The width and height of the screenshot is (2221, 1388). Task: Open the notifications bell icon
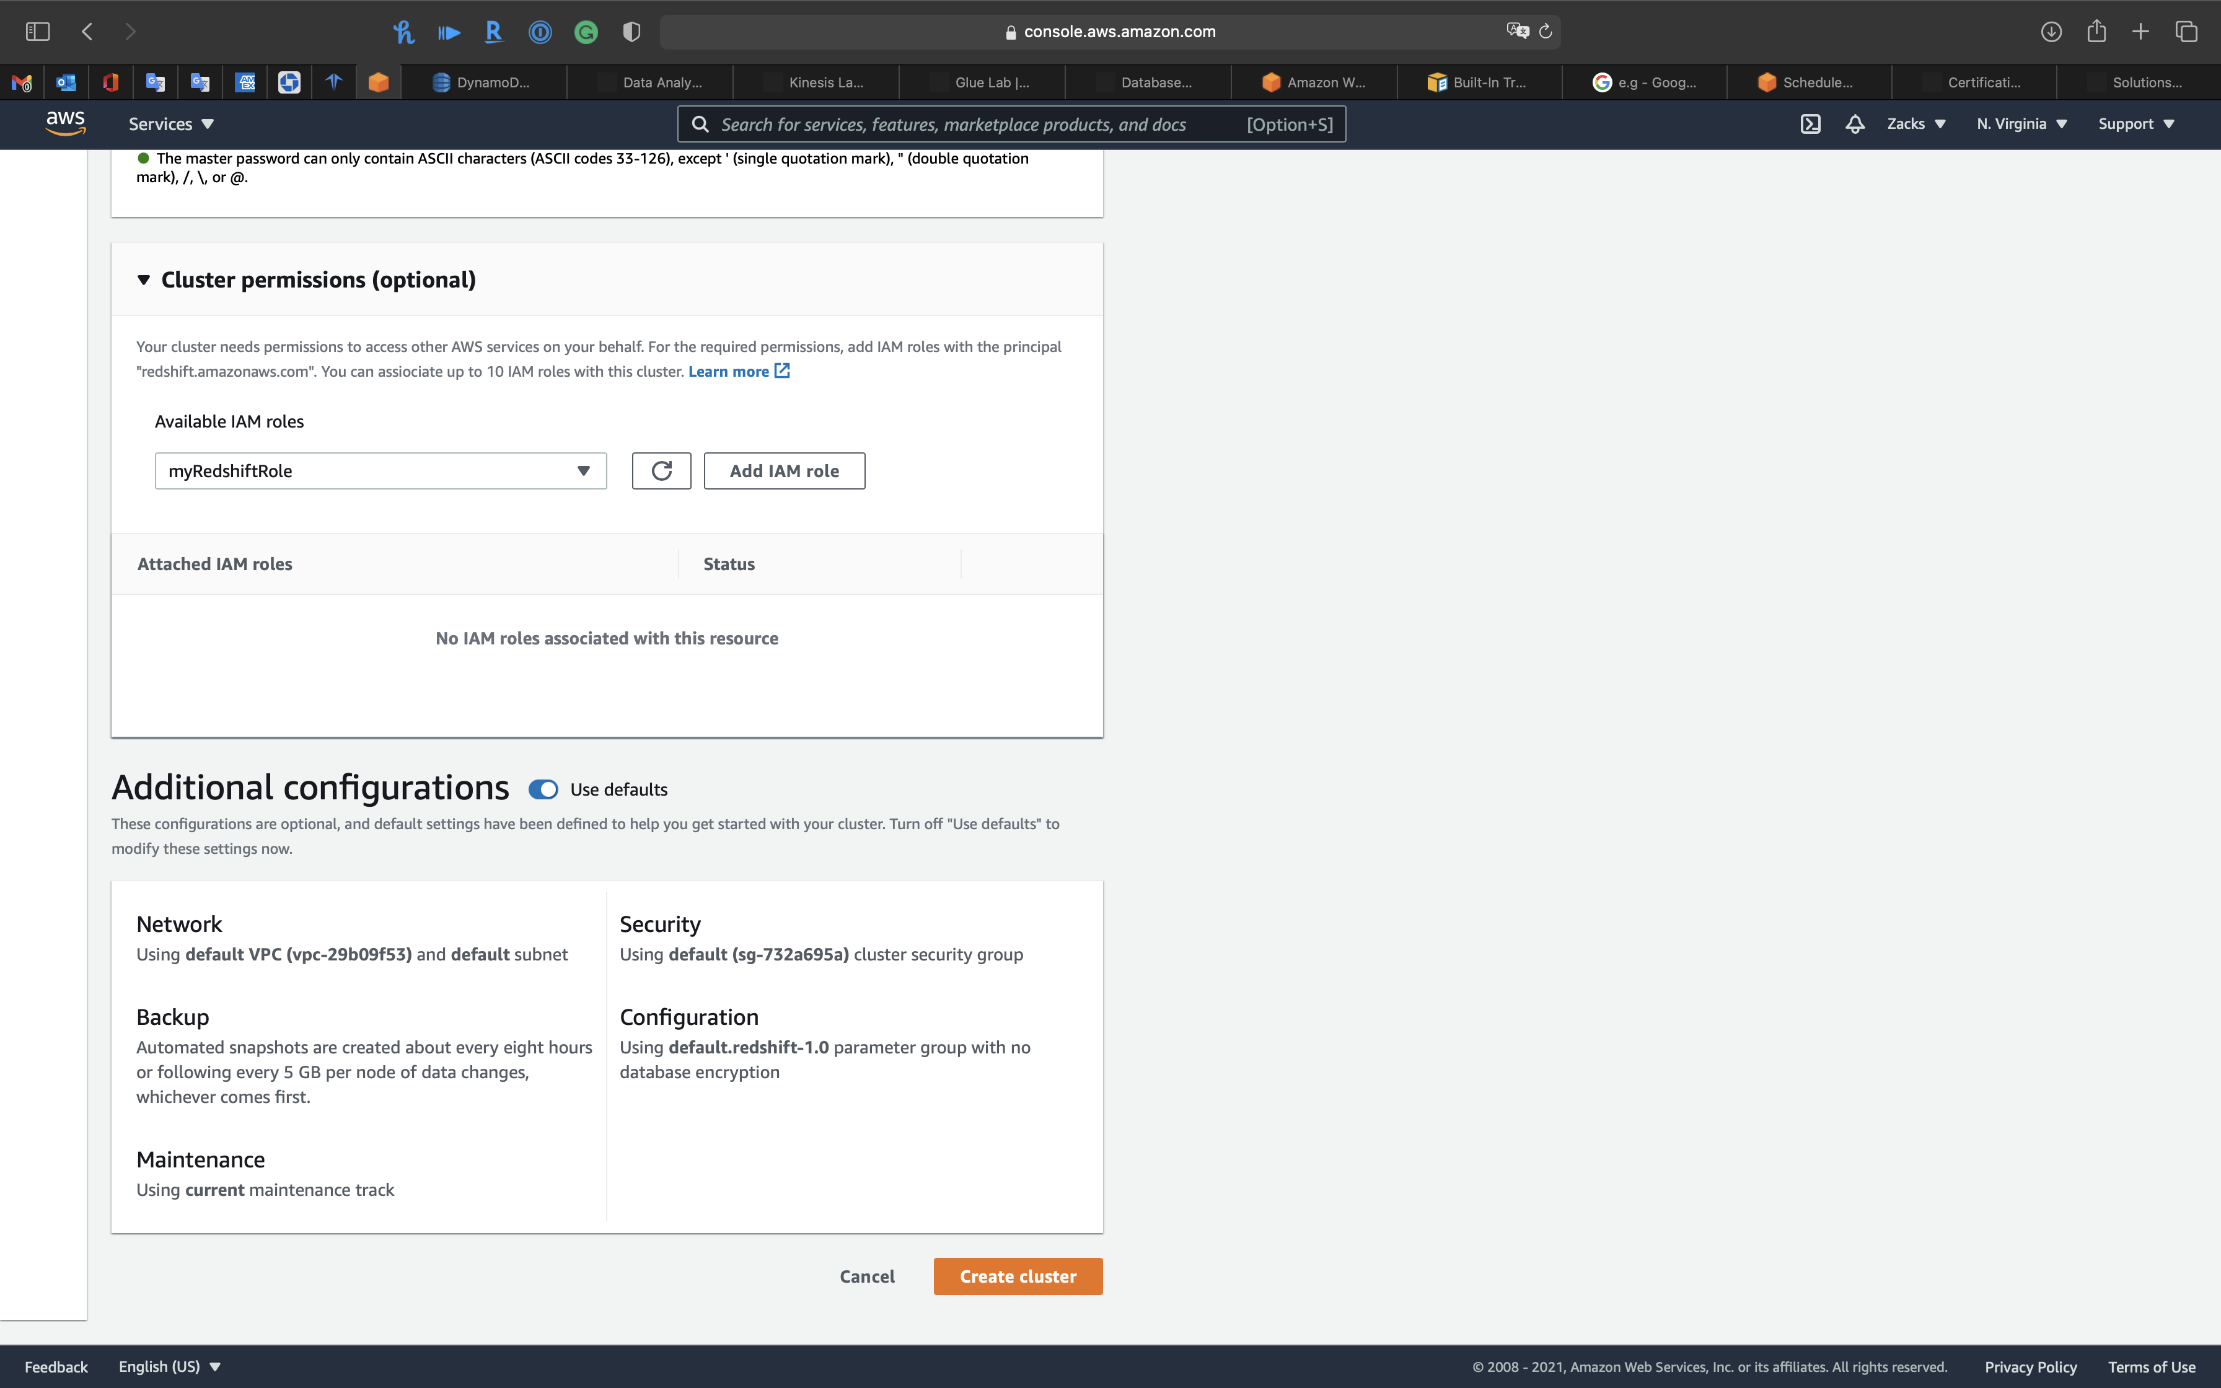tap(1855, 124)
